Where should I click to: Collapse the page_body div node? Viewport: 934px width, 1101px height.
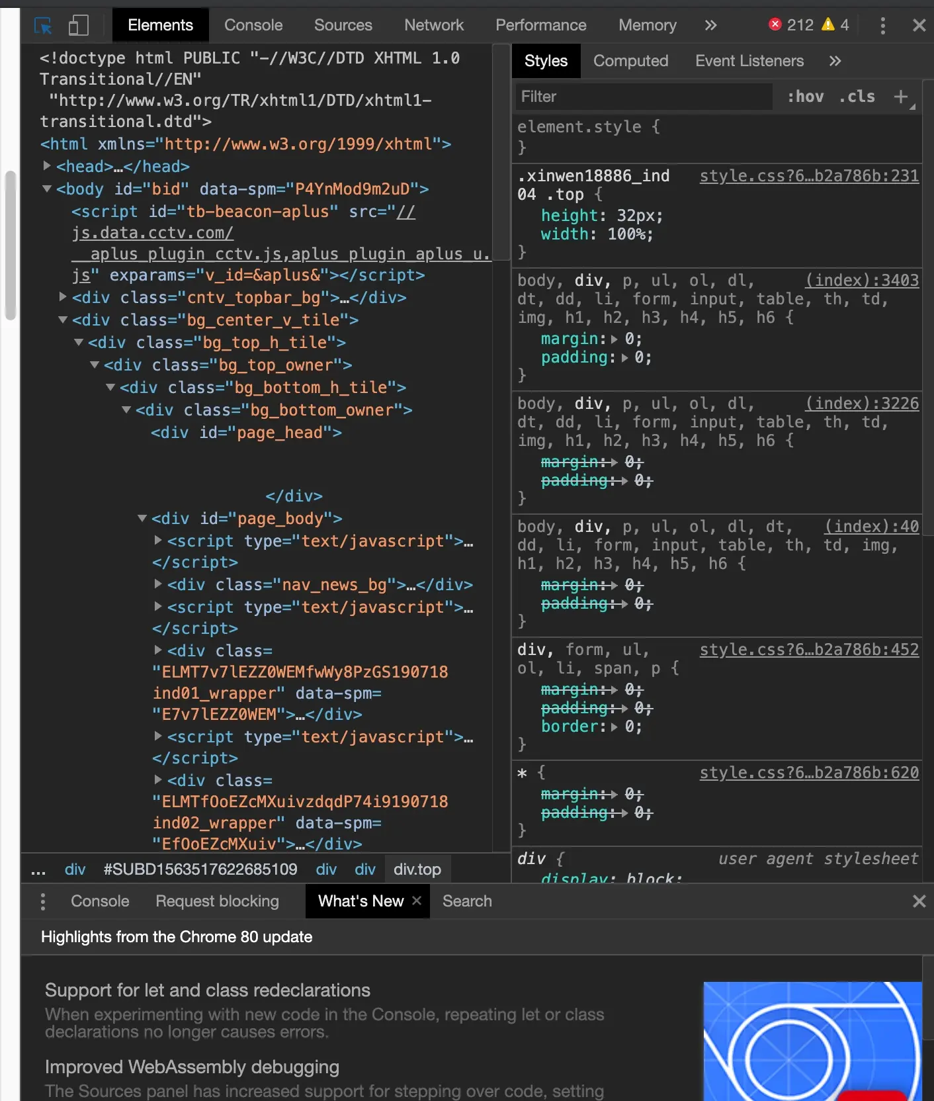click(142, 518)
